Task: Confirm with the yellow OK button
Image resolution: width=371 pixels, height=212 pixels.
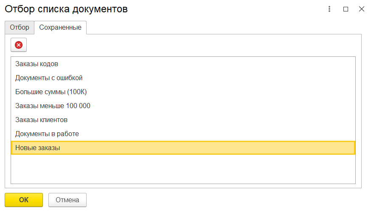Action: pos(24,200)
